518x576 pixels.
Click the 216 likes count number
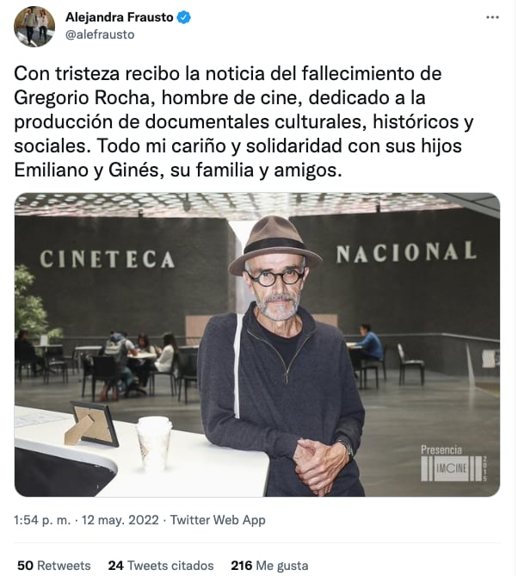coord(241,566)
